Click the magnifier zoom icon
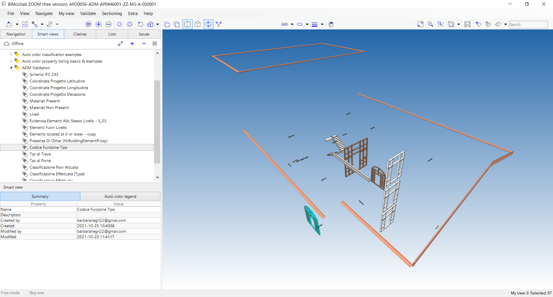The width and height of the screenshot is (553, 297). point(431,24)
